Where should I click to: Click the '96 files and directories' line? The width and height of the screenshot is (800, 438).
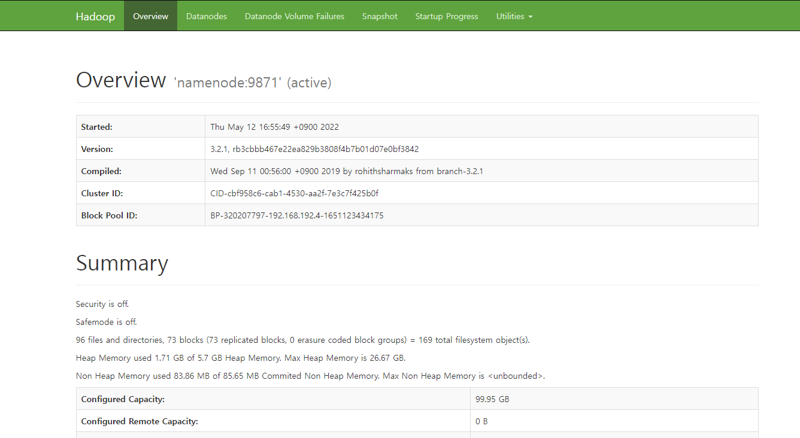[303, 340]
